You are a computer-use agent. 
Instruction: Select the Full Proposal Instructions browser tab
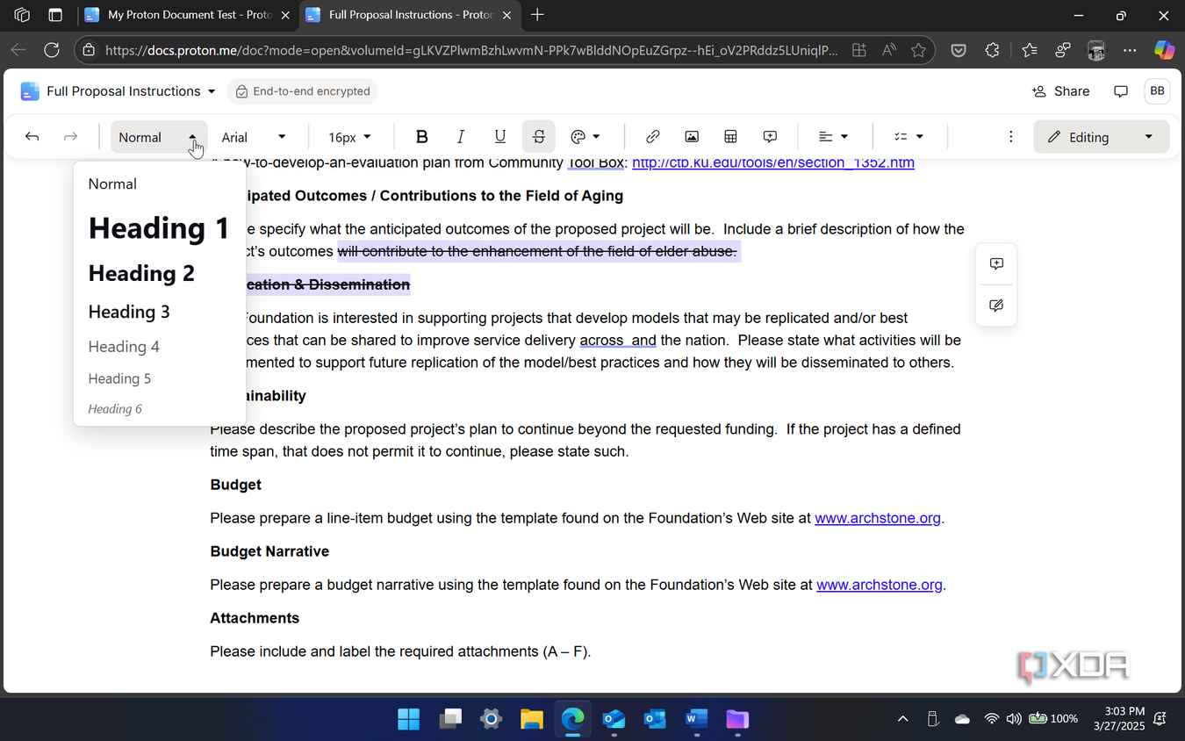[409, 15]
